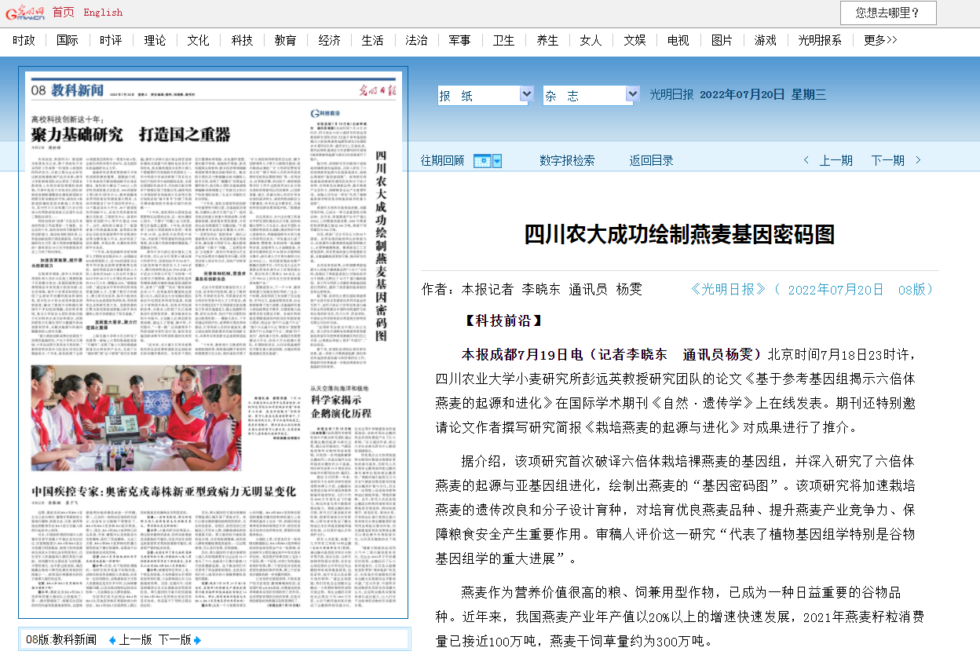Open the 文娱 navigation item

click(x=635, y=40)
